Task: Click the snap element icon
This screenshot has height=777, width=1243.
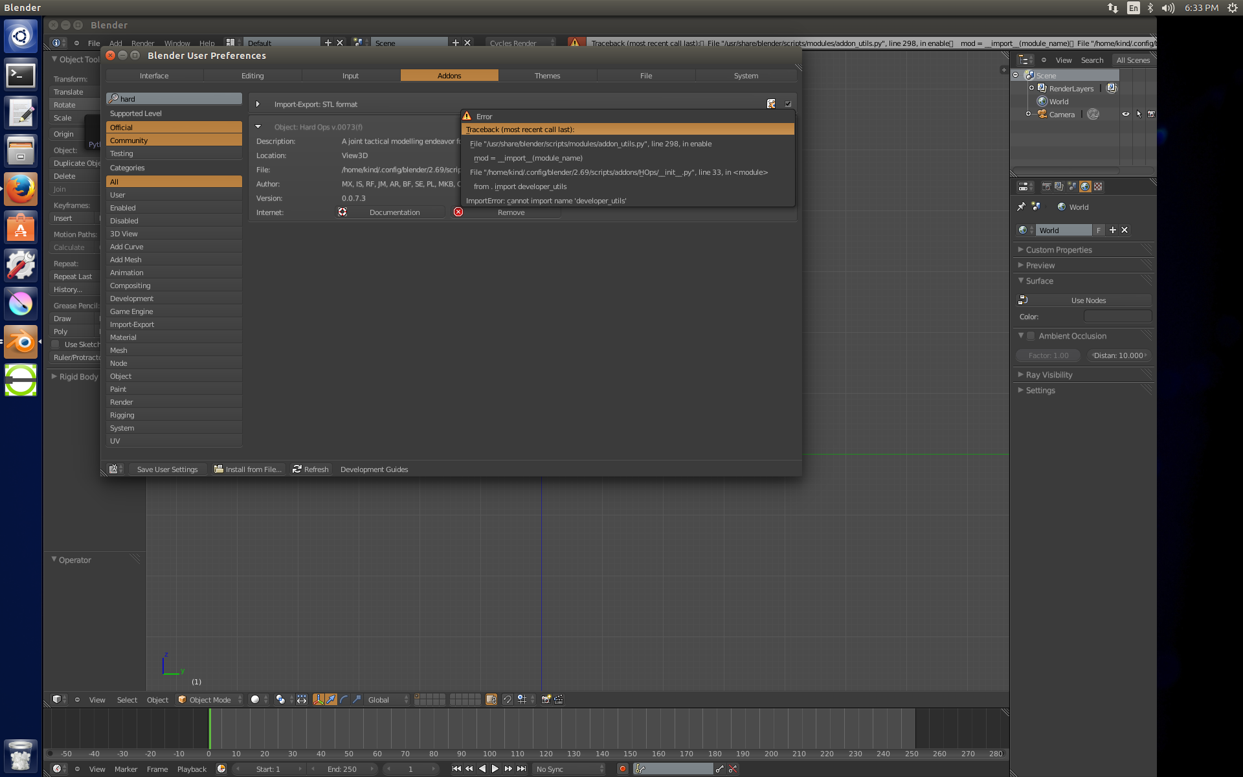Action: pyautogui.click(x=522, y=699)
